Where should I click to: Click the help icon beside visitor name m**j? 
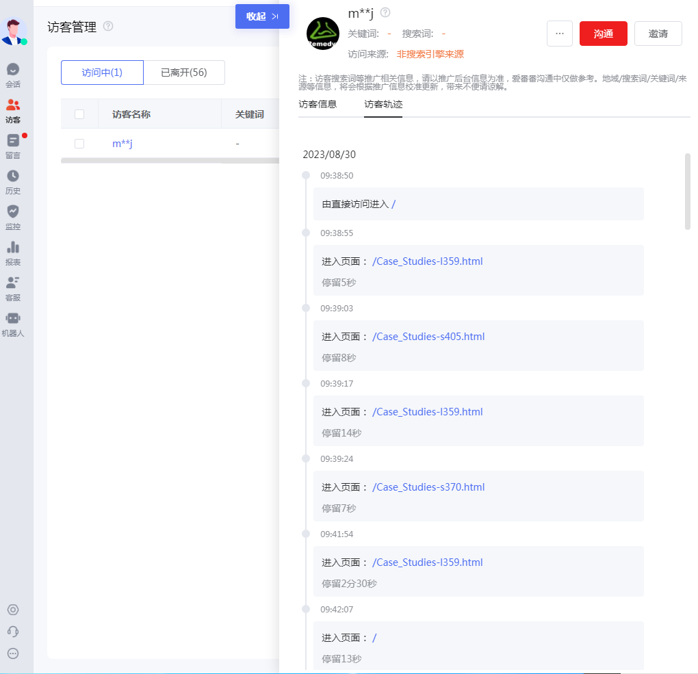click(385, 12)
